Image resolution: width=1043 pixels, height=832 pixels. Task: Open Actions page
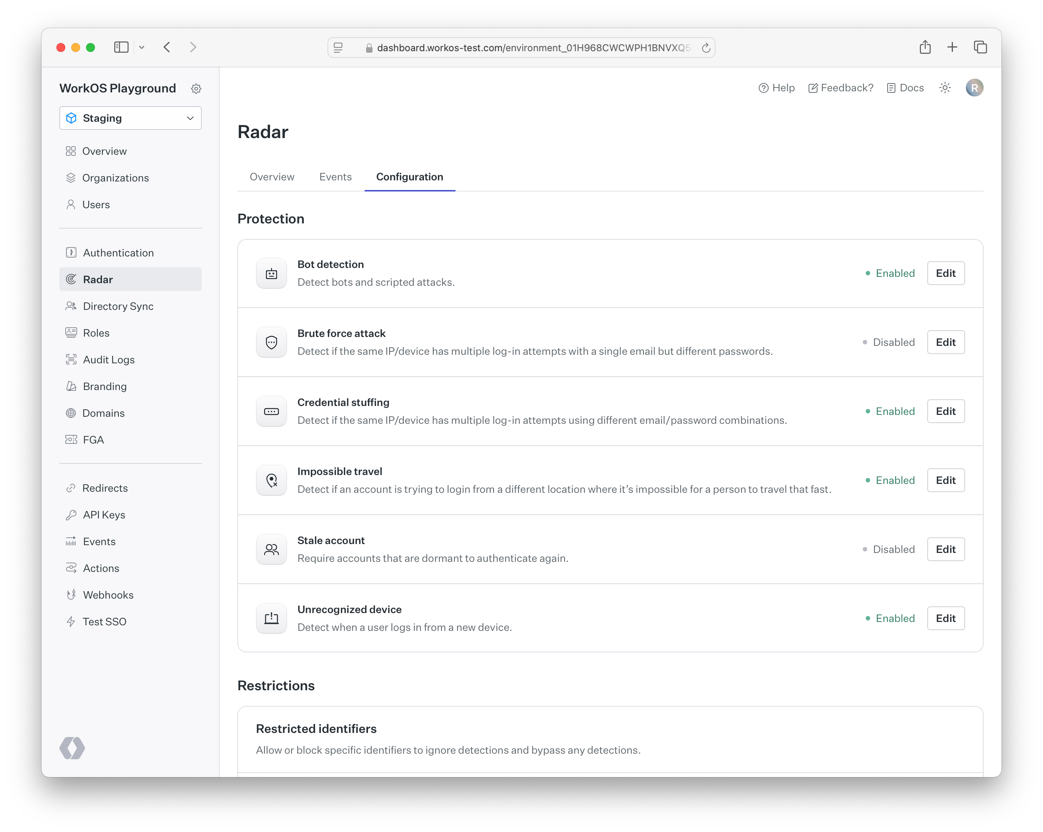pos(130,568)
